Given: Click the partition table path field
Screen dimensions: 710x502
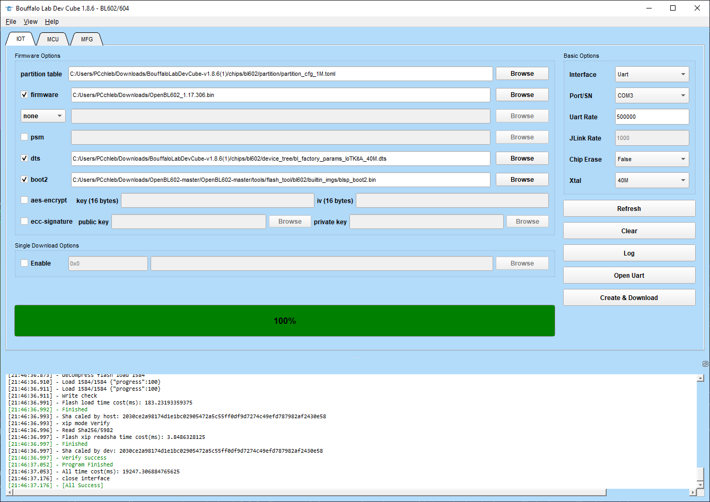Looking at the screenshot, I should [281, 74].
